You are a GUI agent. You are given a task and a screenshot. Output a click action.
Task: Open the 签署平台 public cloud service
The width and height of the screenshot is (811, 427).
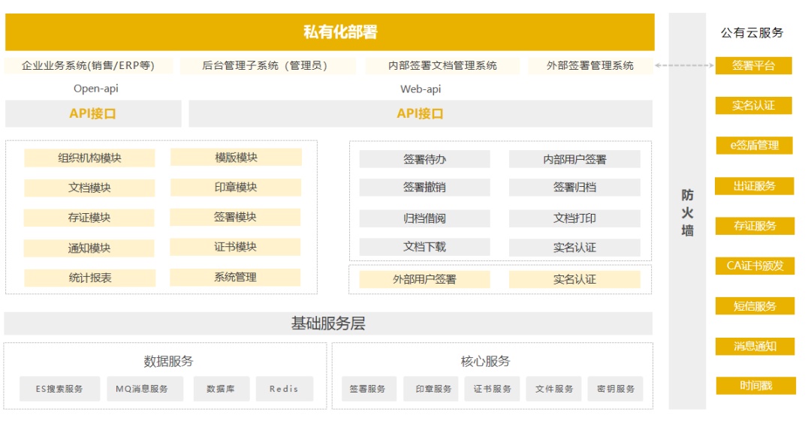tap(753, 66)
